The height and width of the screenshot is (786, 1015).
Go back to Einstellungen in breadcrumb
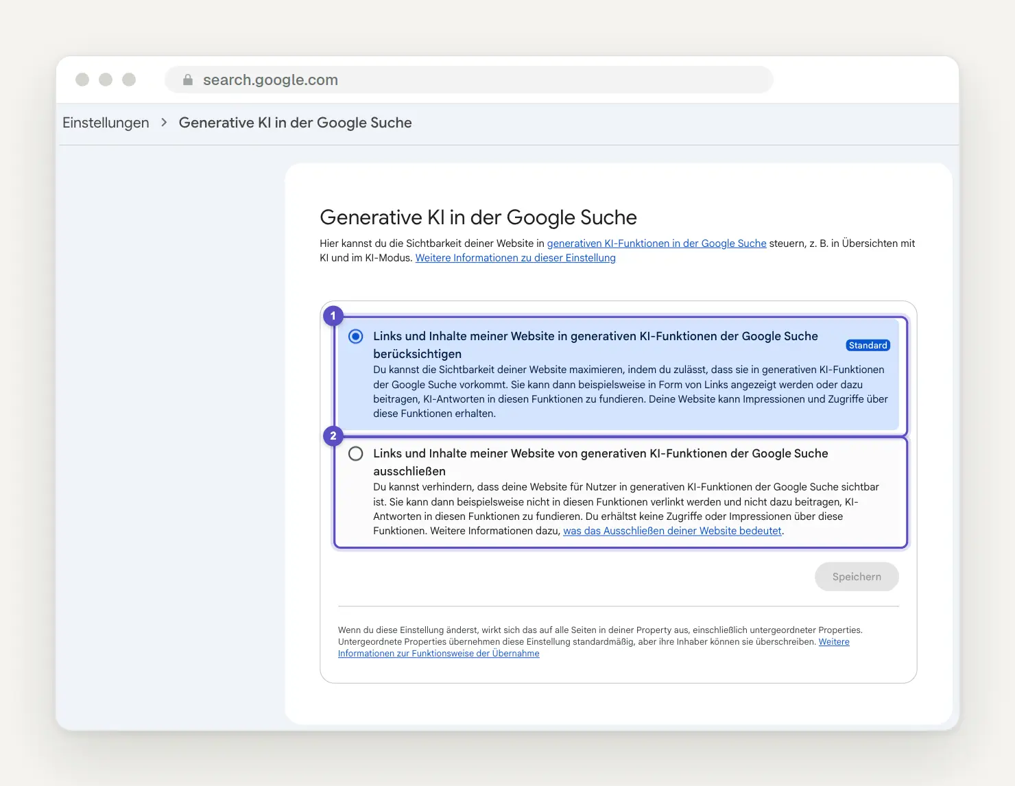click(106, 123)
